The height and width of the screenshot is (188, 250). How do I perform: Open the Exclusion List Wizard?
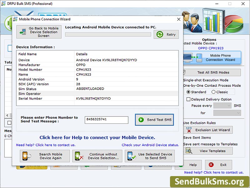(x=208, y=130)
